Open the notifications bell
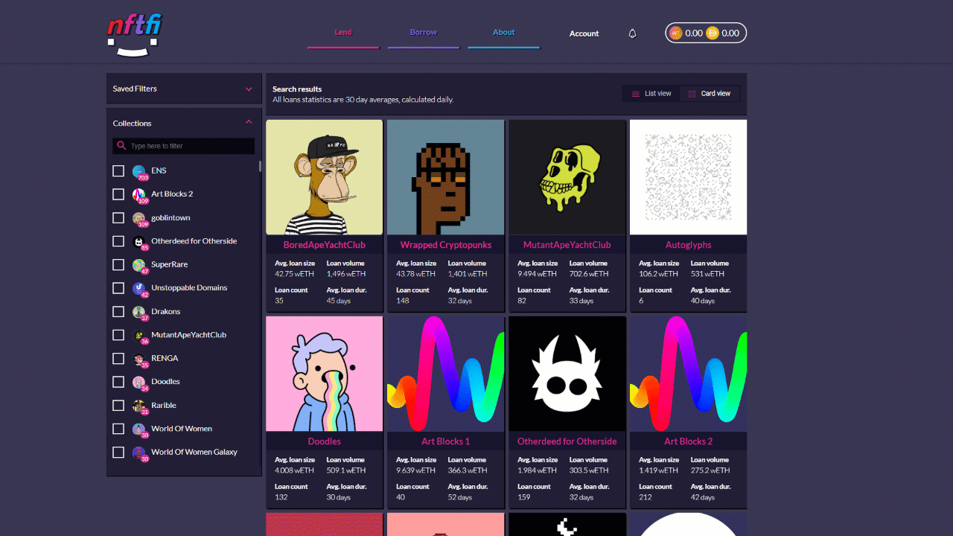This screenshot has height=536, width=953. (632, 33)
